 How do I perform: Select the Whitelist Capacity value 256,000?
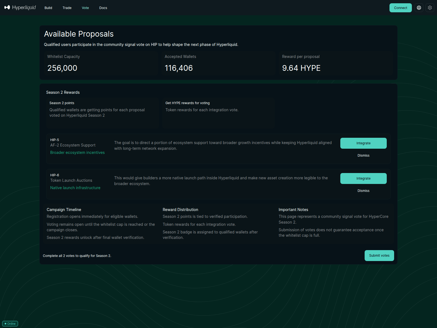(62, 68)
